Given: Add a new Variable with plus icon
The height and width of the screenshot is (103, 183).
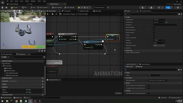Looking at the screenshot, I should pos(43,87).
